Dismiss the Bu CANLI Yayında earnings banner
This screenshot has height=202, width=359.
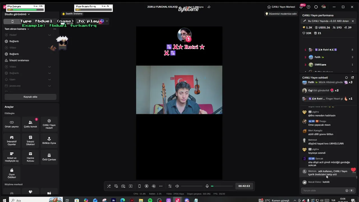pos(353,21)
